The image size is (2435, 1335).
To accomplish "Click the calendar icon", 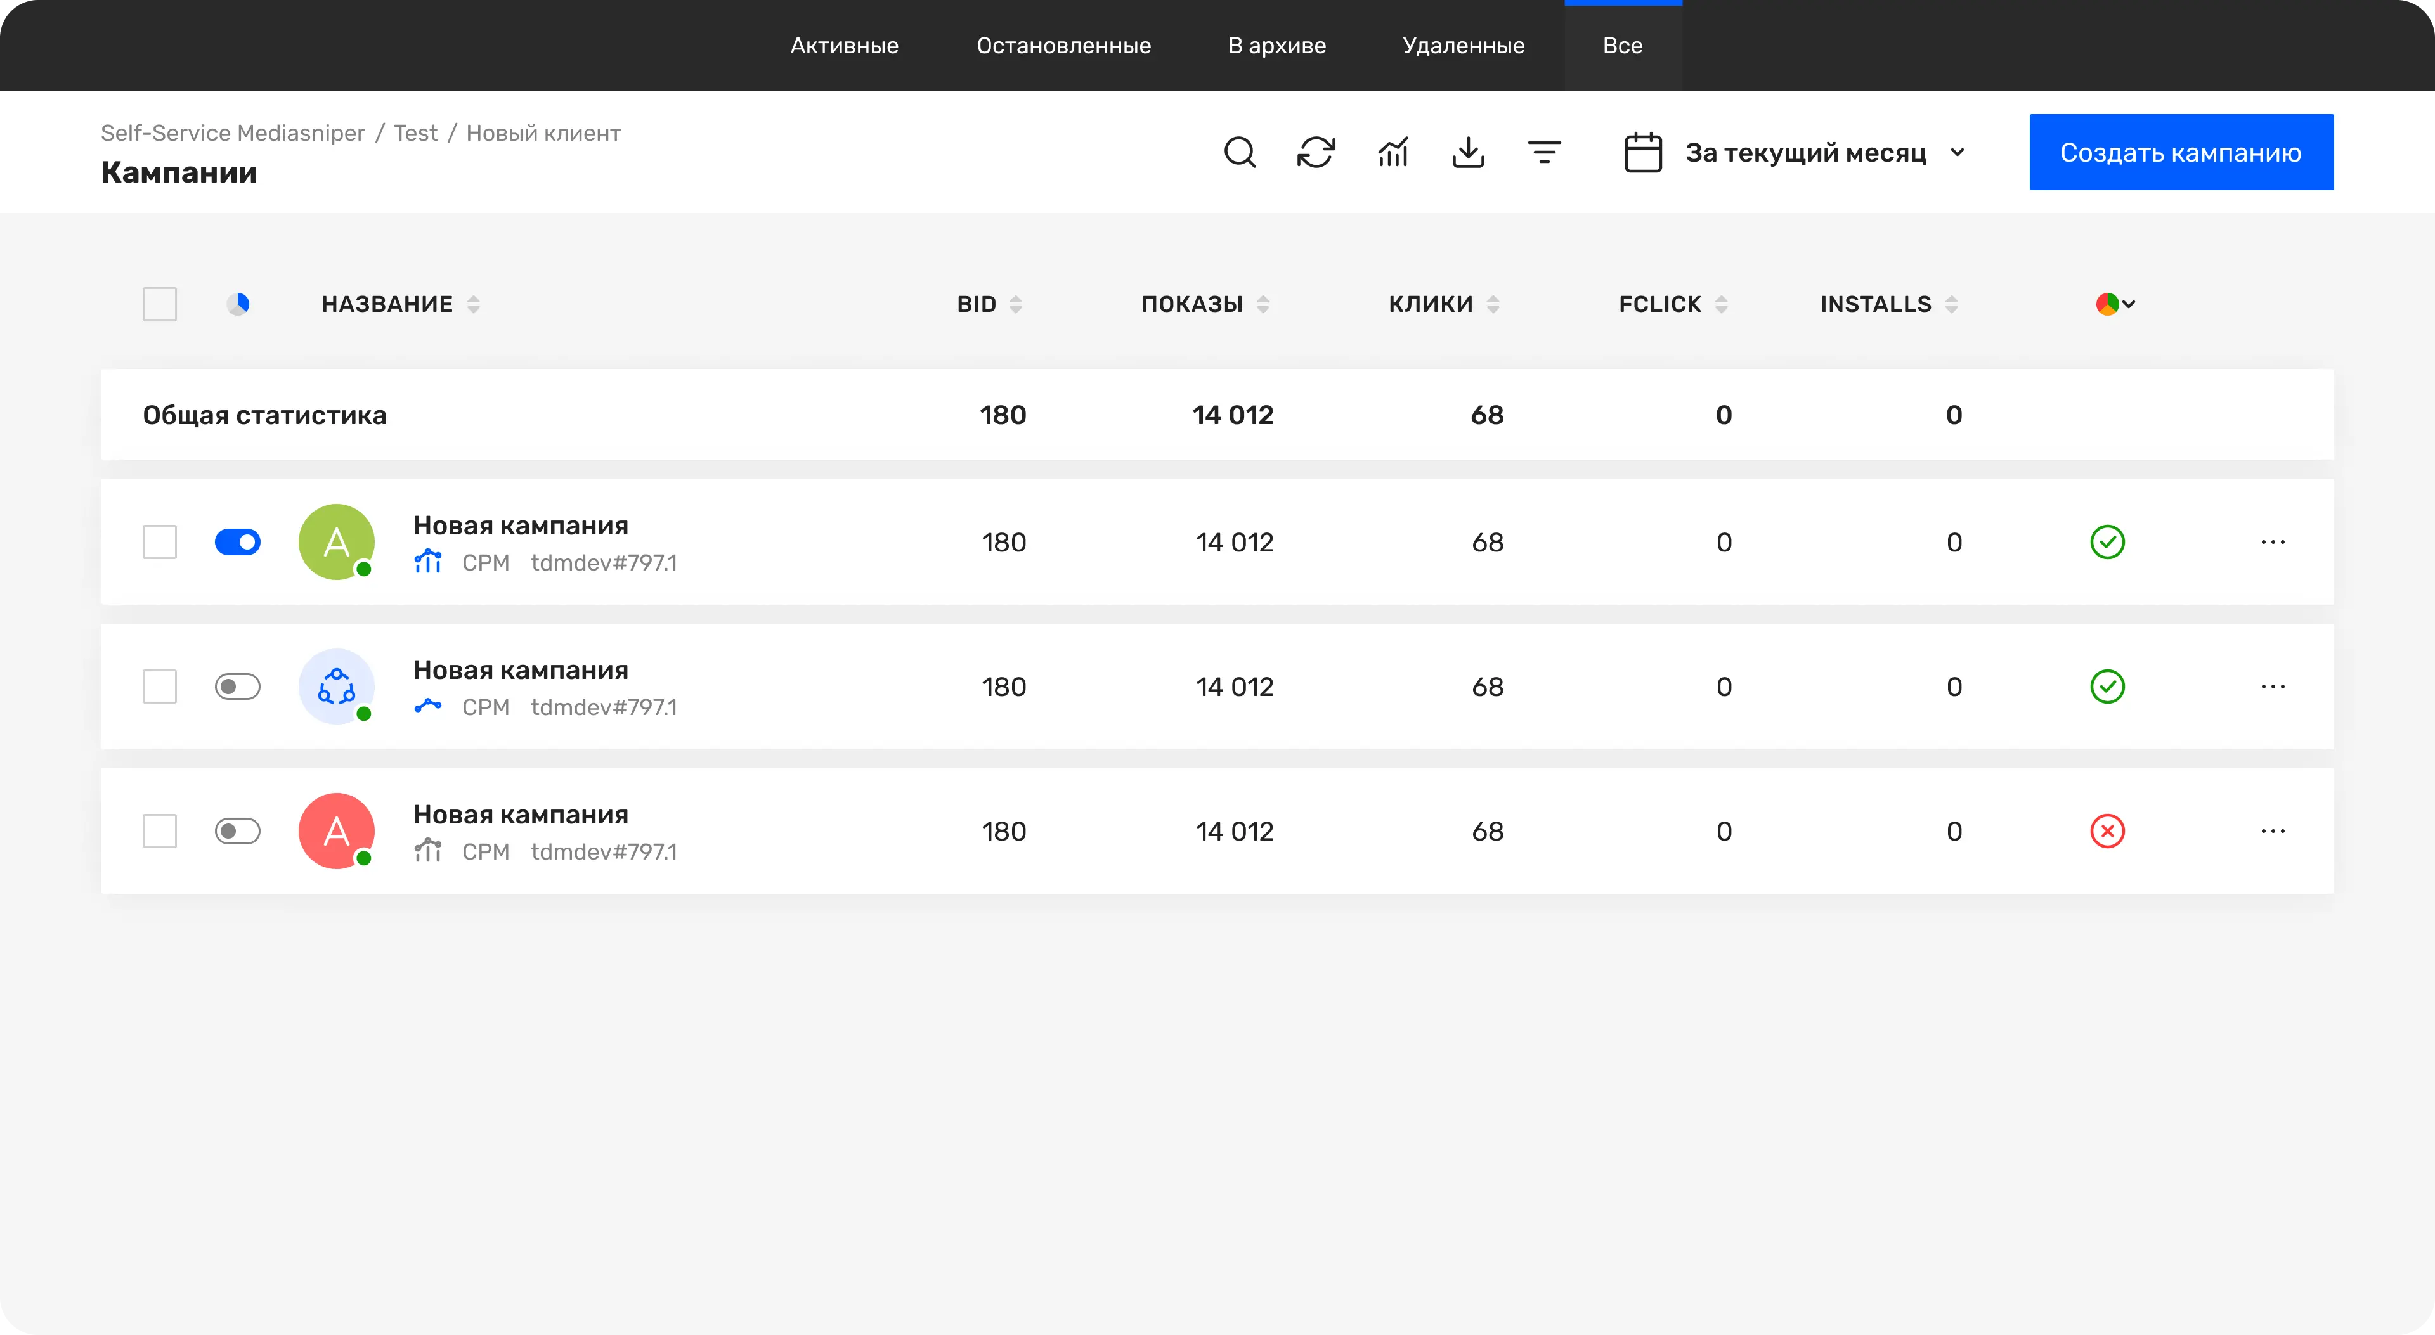I will [x=1643, y=152].
